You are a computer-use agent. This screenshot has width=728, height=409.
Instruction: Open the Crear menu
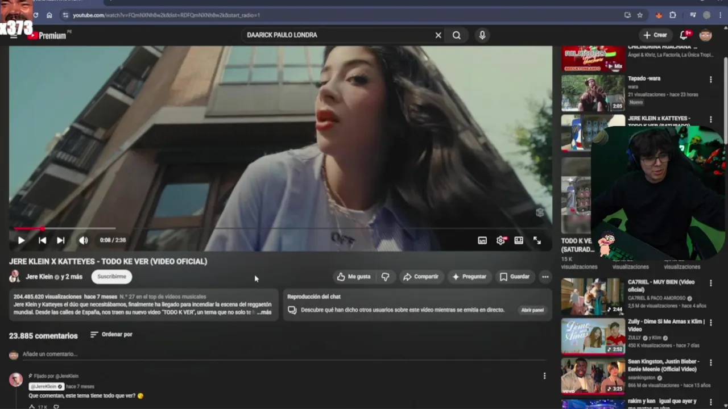[x=655, y=35]
